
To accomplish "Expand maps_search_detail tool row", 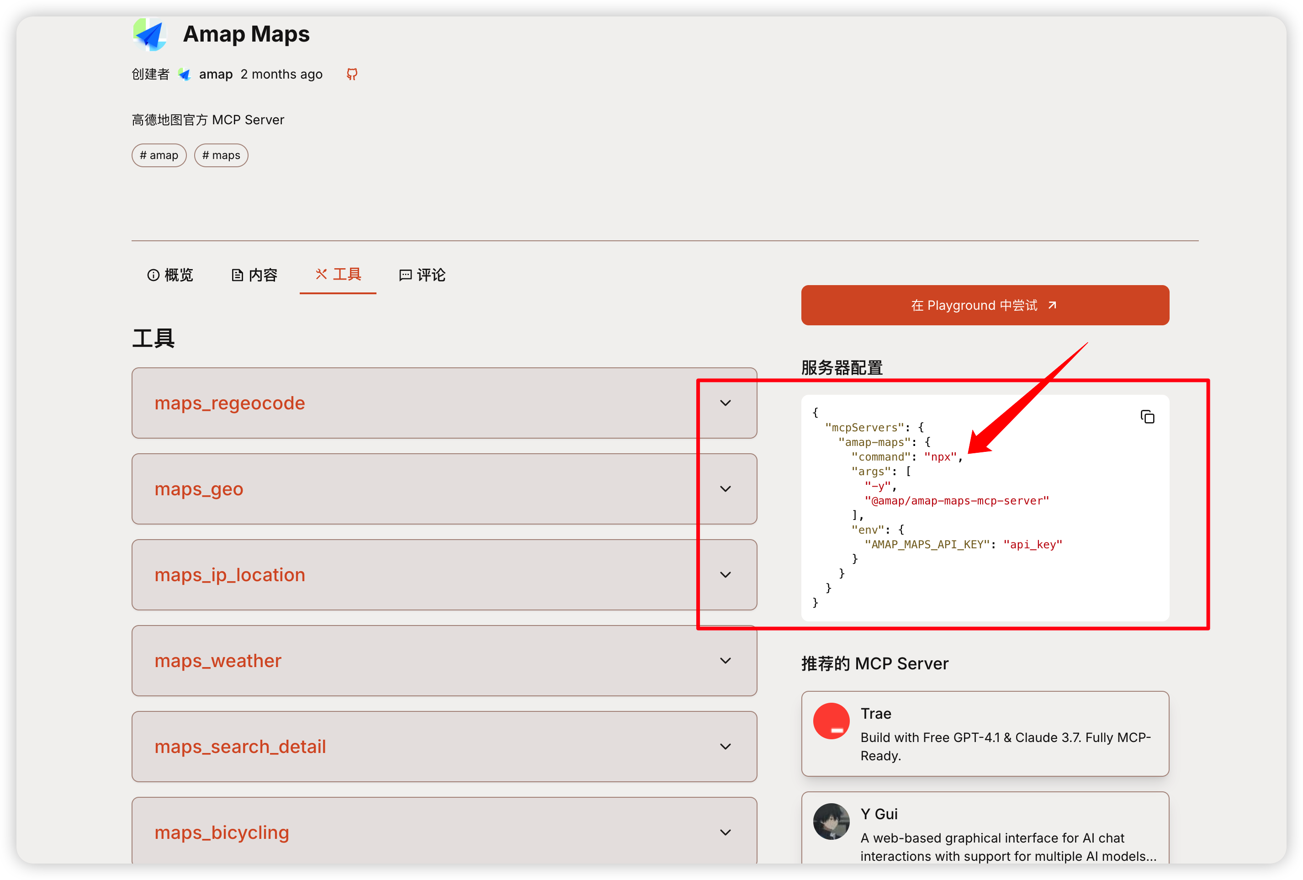I will [x=725, y=747].
